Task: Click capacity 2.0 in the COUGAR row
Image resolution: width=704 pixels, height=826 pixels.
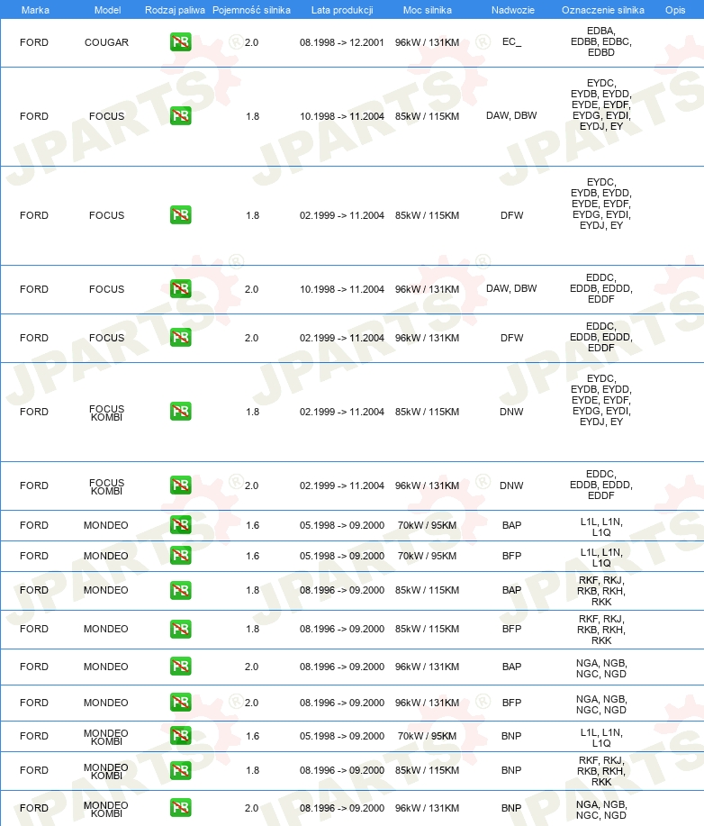Action: [251, 42]
